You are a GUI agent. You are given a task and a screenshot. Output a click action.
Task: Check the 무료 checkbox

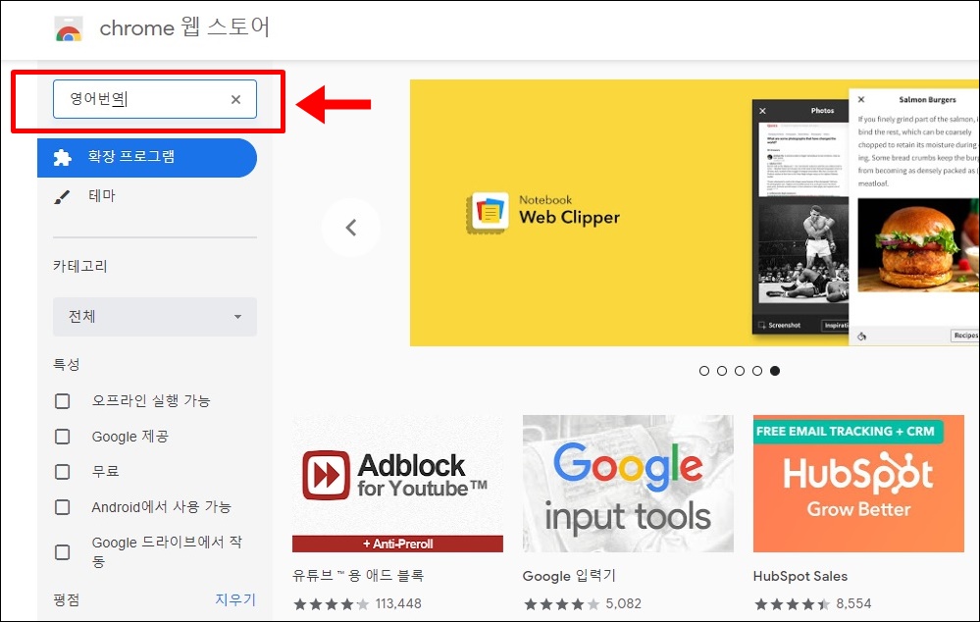tap(63, 471)
